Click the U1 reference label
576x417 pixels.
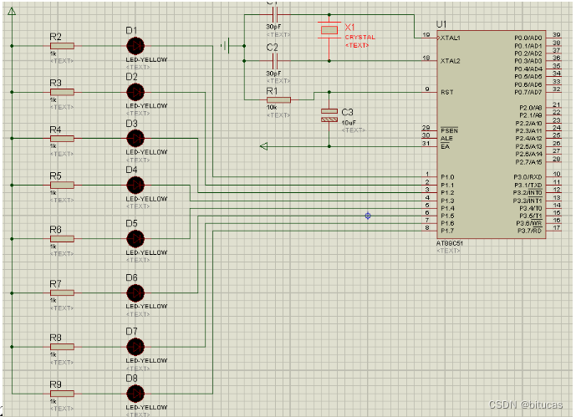[x=441, y=24]
